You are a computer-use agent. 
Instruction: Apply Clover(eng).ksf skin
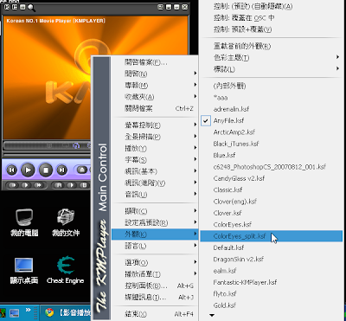tap(272, 202)
